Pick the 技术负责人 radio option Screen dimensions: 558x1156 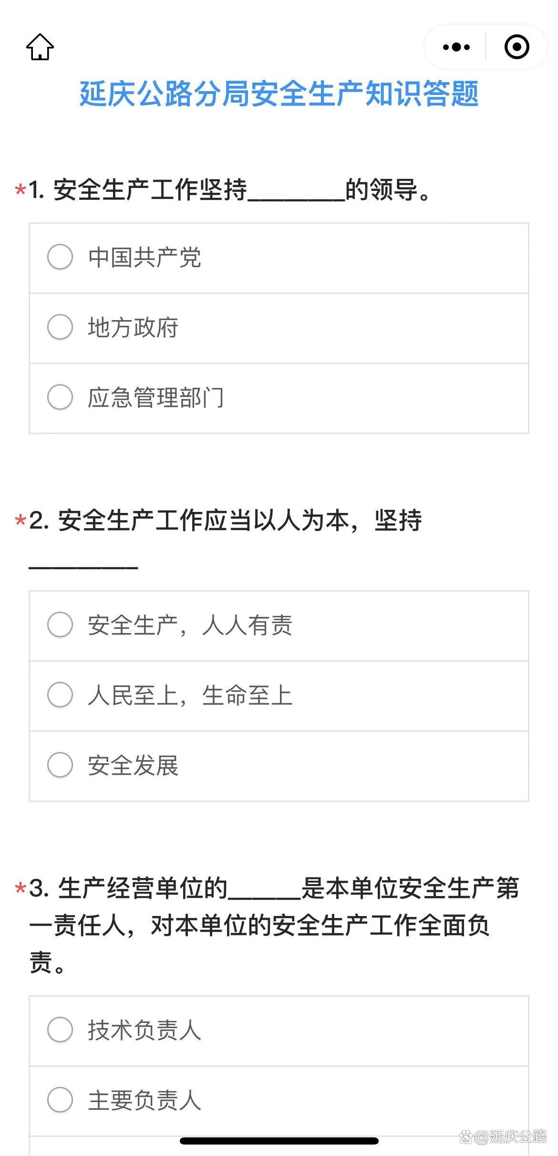pyautogui.click(x=60, y=1030)
